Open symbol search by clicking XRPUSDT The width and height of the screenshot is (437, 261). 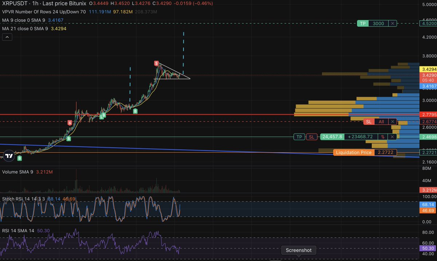point(15,4)
